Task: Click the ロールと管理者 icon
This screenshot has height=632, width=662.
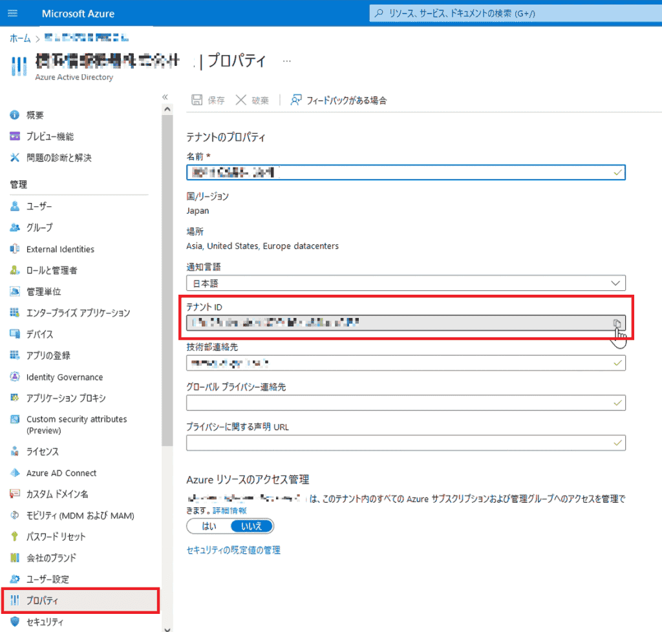Action: pos(15,270)
